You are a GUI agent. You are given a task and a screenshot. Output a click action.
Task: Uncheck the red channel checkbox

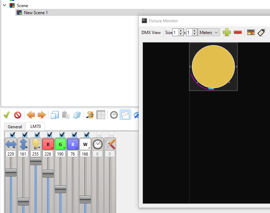point(50,135)
